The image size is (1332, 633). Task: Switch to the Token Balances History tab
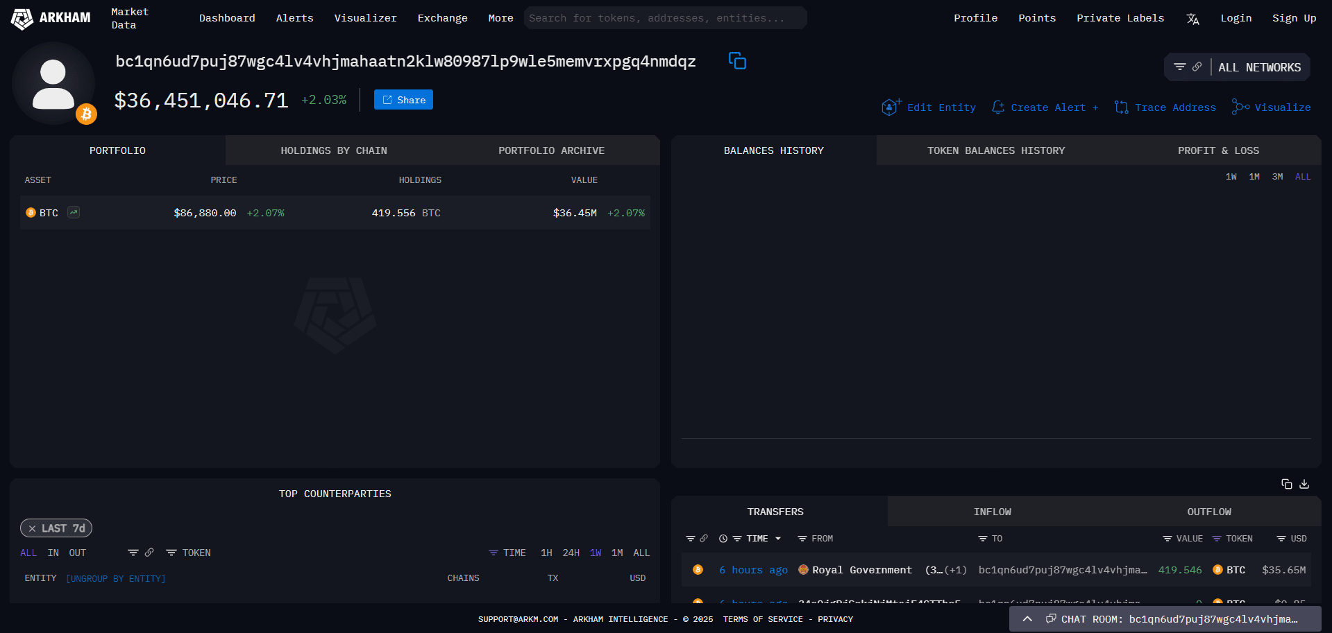pos(996,150)
